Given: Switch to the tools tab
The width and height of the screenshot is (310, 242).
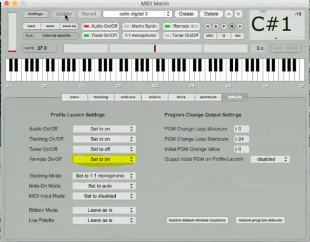Looking at the screenshot, I should [x=181, y=97].
